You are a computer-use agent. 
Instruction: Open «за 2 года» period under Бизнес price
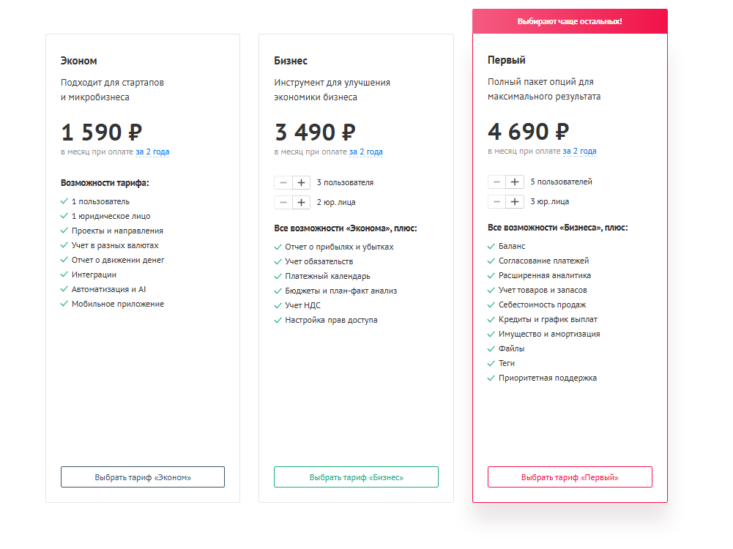click(365, 152)
